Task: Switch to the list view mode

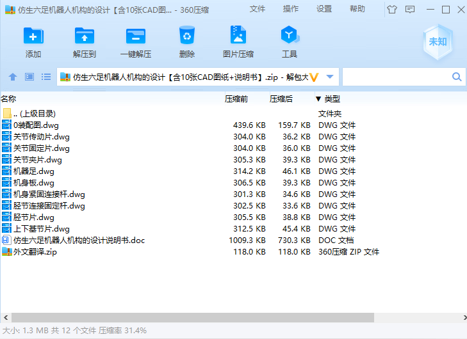Action: pos(46,77)
